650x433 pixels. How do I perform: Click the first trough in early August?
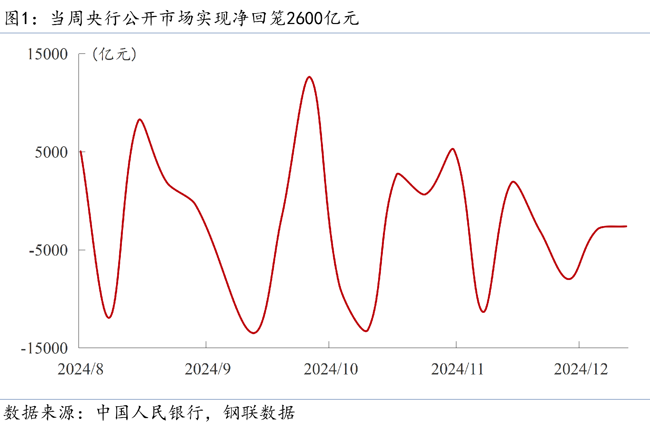click(109, 318)
